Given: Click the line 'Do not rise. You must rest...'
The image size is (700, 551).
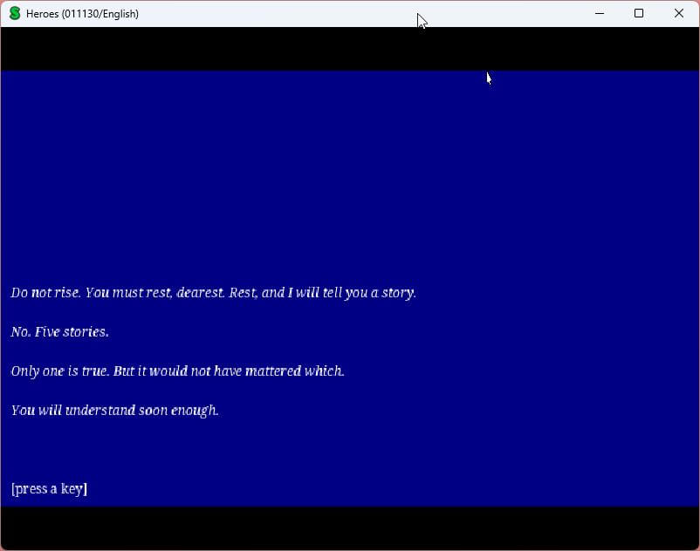Looking at the screenshot, I should [x=213, y=293].
